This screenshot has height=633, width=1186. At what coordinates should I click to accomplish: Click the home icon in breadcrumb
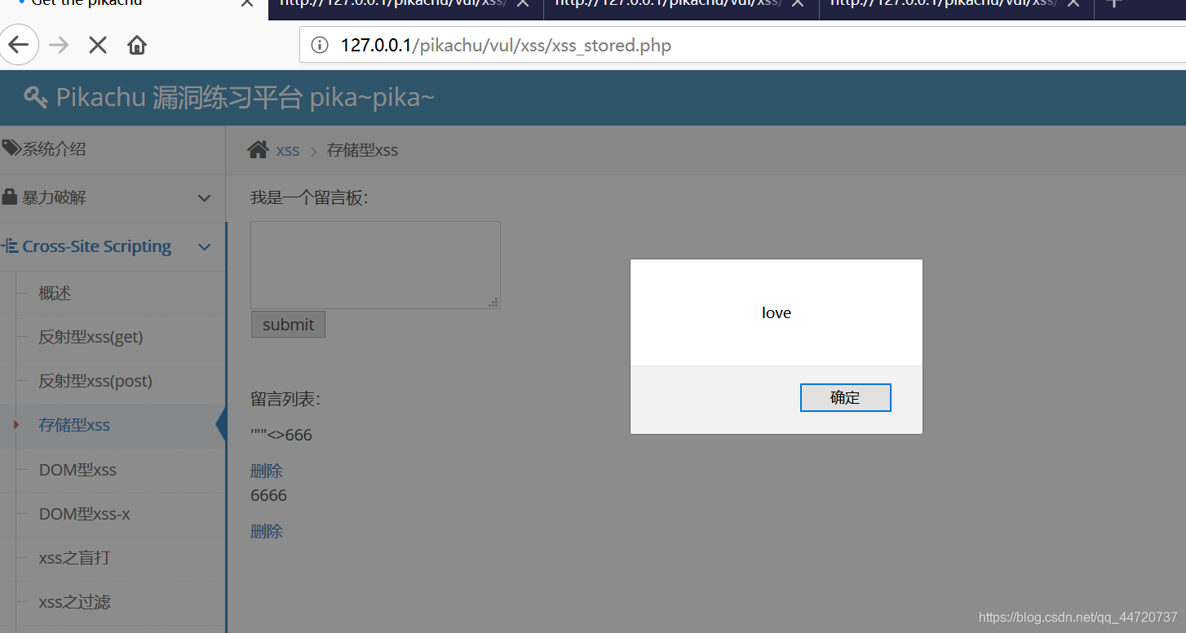coord(258,149)
